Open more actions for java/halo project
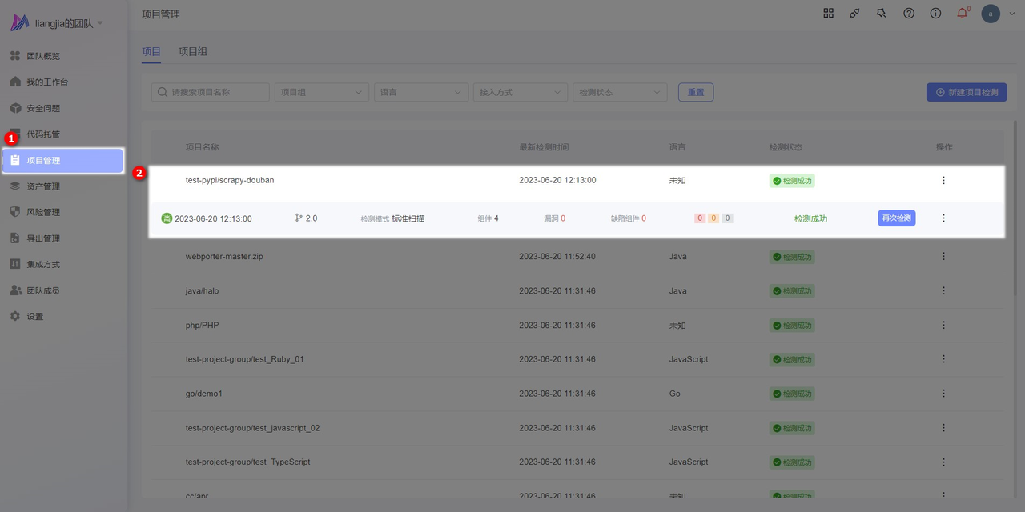 pyautogui.click(x=943, y=291)
